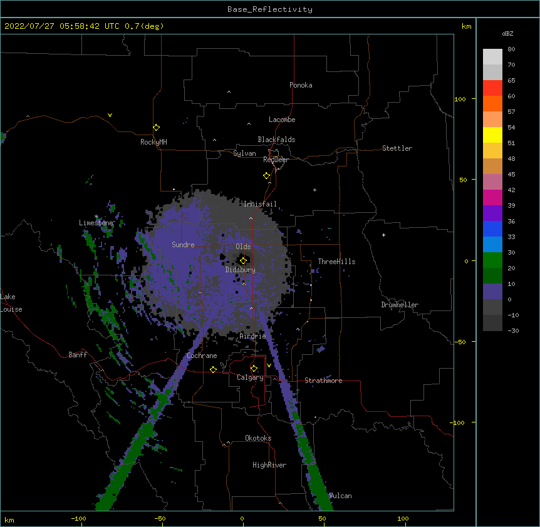
Task: Select the Didsbury label
Action: (x=241, y=270)
